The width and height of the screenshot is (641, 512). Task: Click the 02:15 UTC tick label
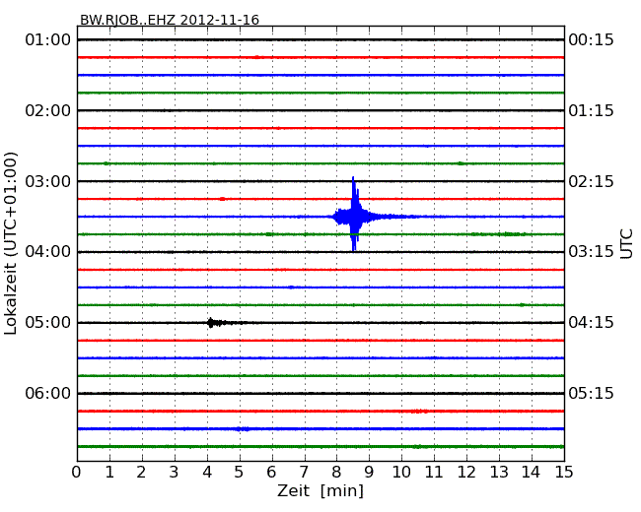click(591, 181)
